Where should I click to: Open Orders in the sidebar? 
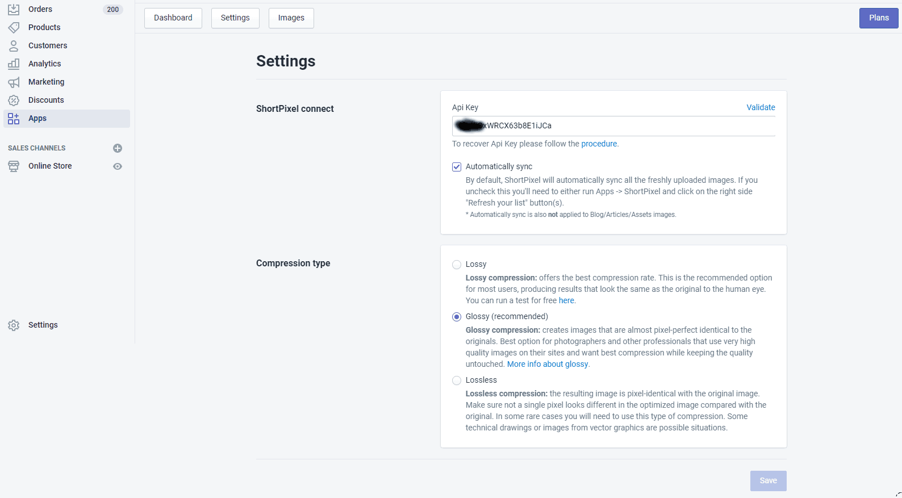tap(40, 9)
